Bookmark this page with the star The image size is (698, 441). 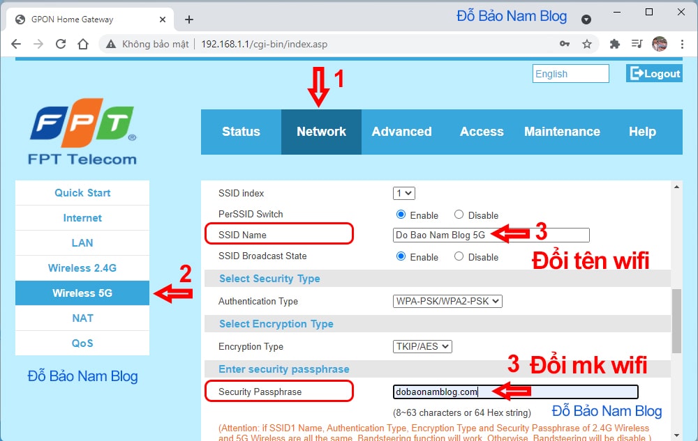click(x=587, y=44)
